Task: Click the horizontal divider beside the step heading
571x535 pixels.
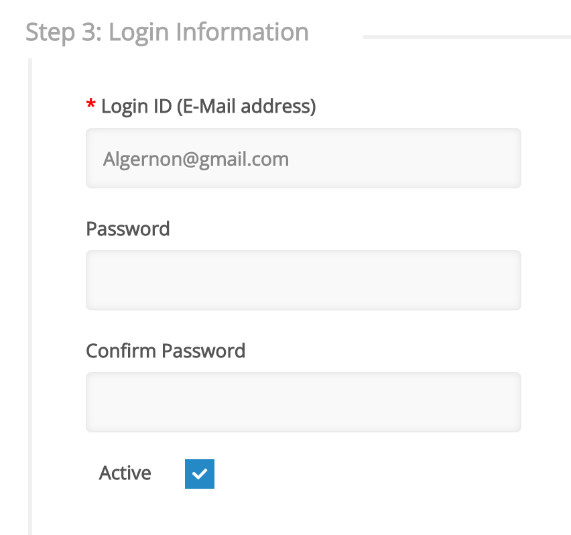Action: 466,36
